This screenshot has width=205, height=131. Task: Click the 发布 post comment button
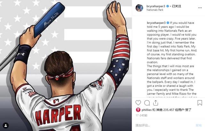[199, 125]
